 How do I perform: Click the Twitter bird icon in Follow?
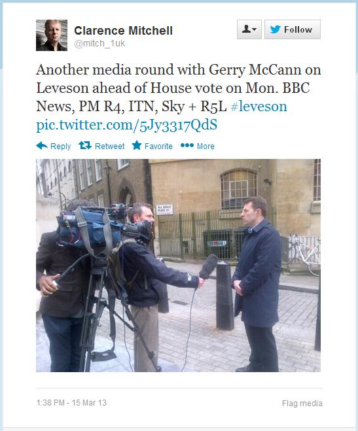coord(276,29)
